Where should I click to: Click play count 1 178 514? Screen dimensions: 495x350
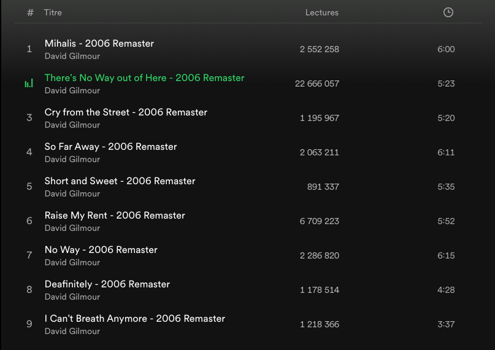coord(320,290)
